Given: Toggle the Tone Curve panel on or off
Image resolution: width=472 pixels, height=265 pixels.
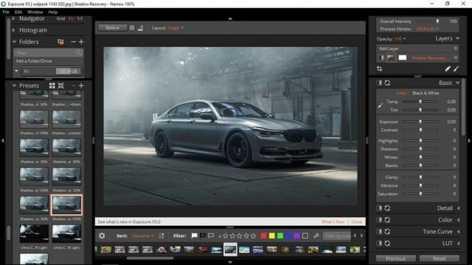Looking at the screenshot, I should (x=379, y=231).
